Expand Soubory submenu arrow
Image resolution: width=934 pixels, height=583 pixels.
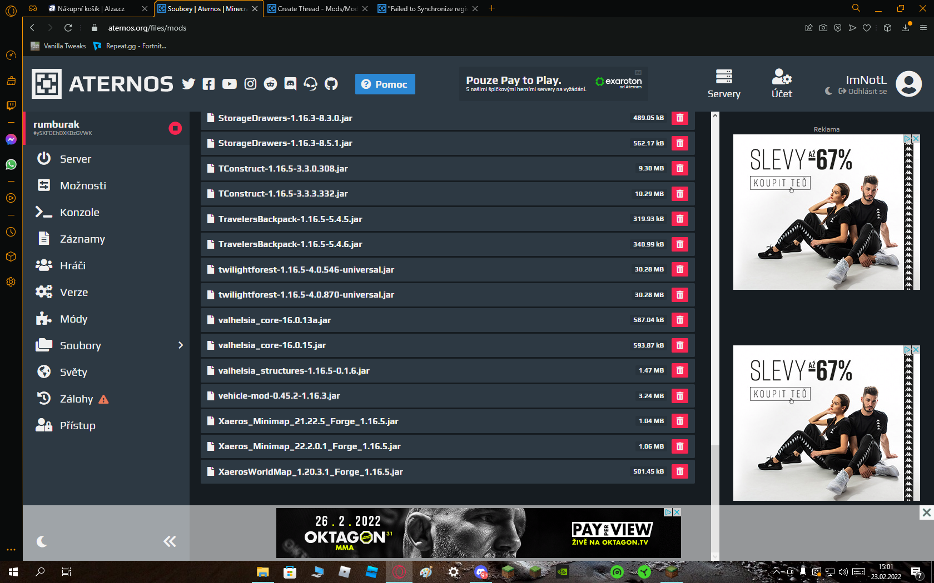pyautogui.click(x=180, y=345)
